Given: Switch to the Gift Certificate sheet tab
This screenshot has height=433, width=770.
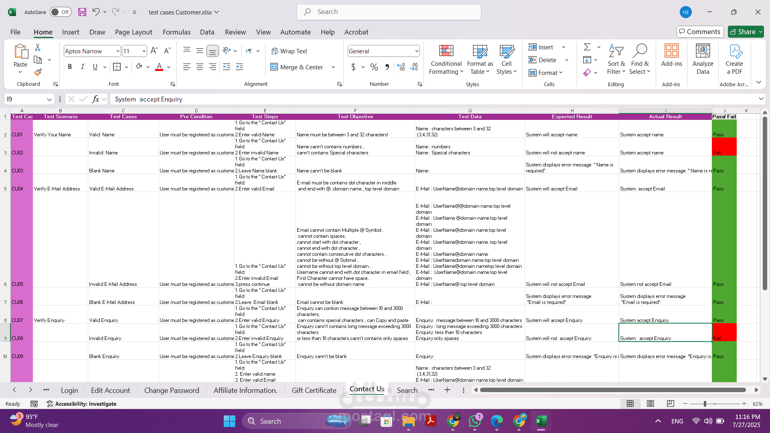Looking at the screenshot, I should (x=314, y=390).
